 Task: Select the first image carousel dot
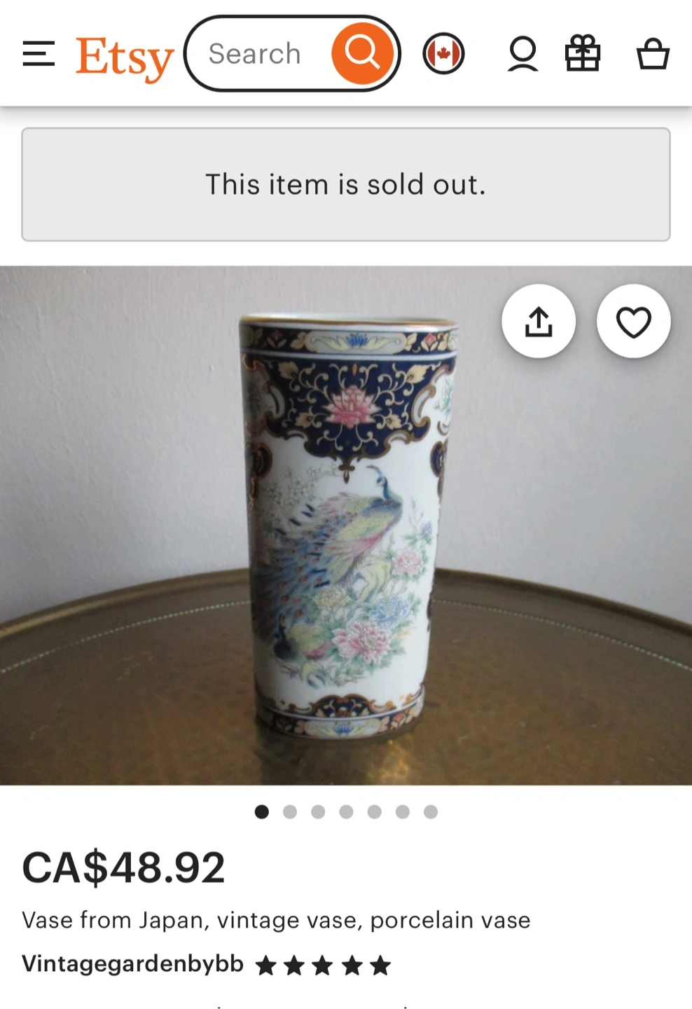tap(262, 811)
